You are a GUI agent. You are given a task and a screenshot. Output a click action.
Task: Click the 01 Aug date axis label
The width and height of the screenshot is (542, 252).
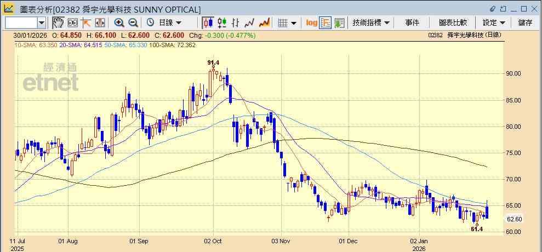point(68,241)
